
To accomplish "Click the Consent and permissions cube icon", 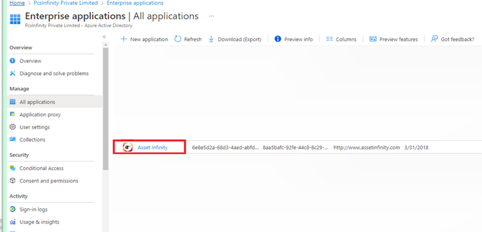I will point(12,180).
